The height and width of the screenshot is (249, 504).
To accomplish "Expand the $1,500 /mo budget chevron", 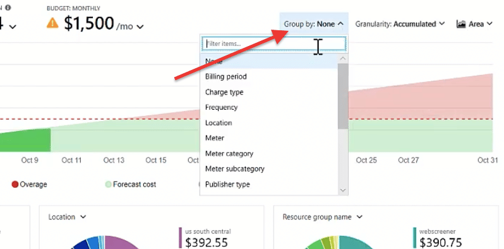I will 140,26.
